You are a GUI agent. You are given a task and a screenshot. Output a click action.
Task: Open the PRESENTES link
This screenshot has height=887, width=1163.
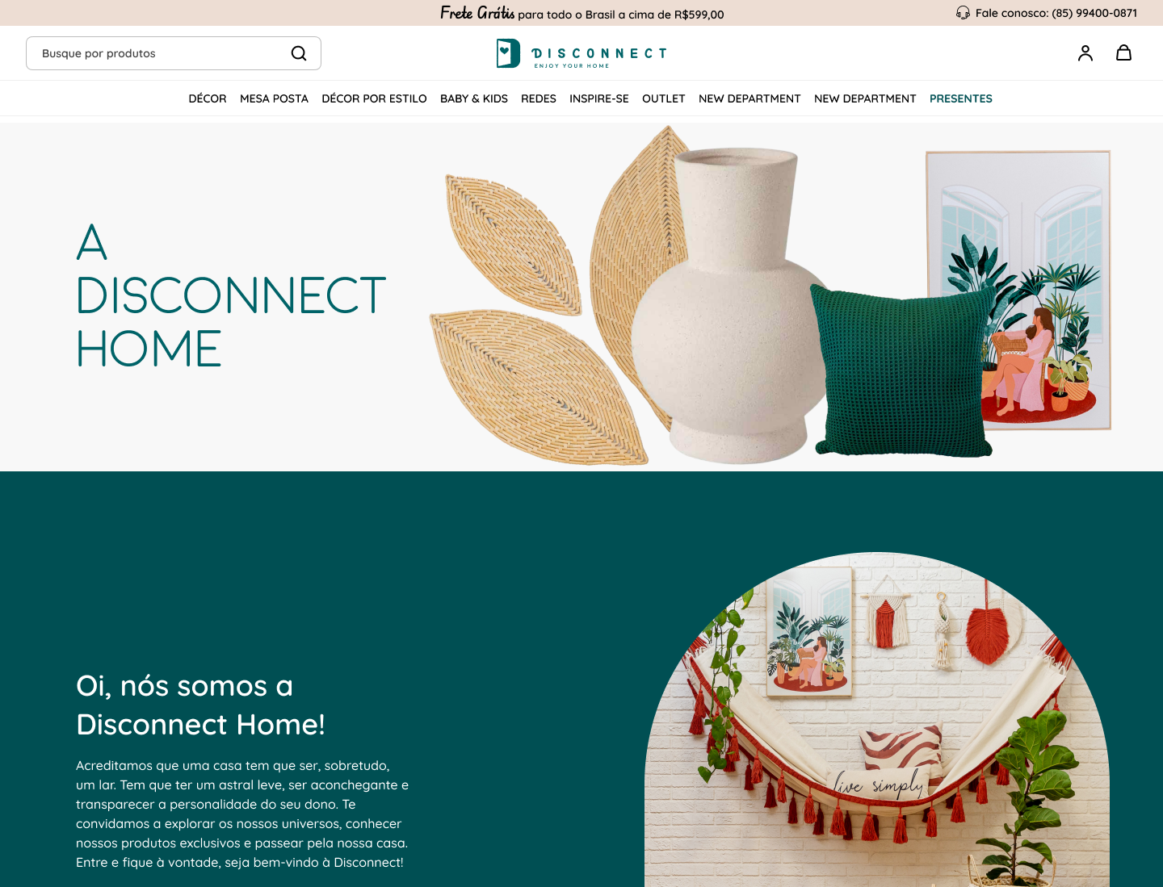tap(961, 98)
